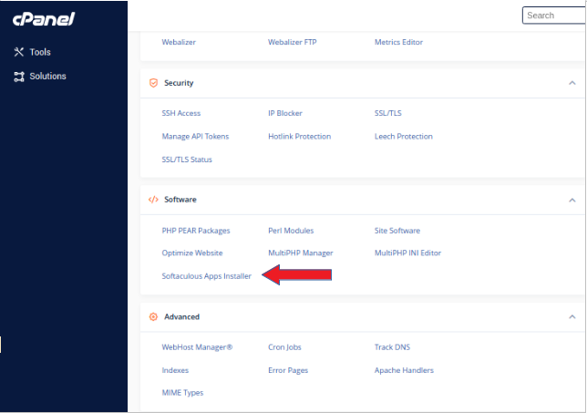This screenshot has height=413, width=587.
Task: Open Webalizer FTP link
Action: coord(293,42)
